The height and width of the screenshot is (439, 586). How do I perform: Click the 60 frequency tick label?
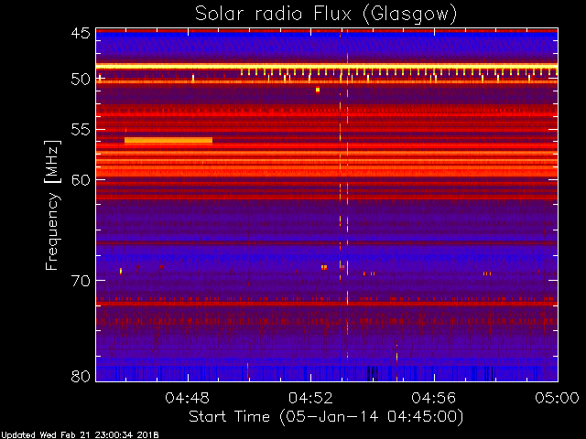(81, 180)
